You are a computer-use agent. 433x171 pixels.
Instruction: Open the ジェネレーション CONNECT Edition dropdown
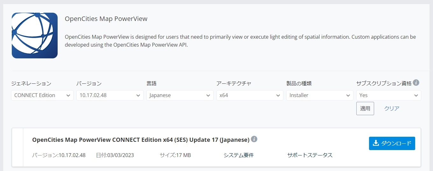42,95
